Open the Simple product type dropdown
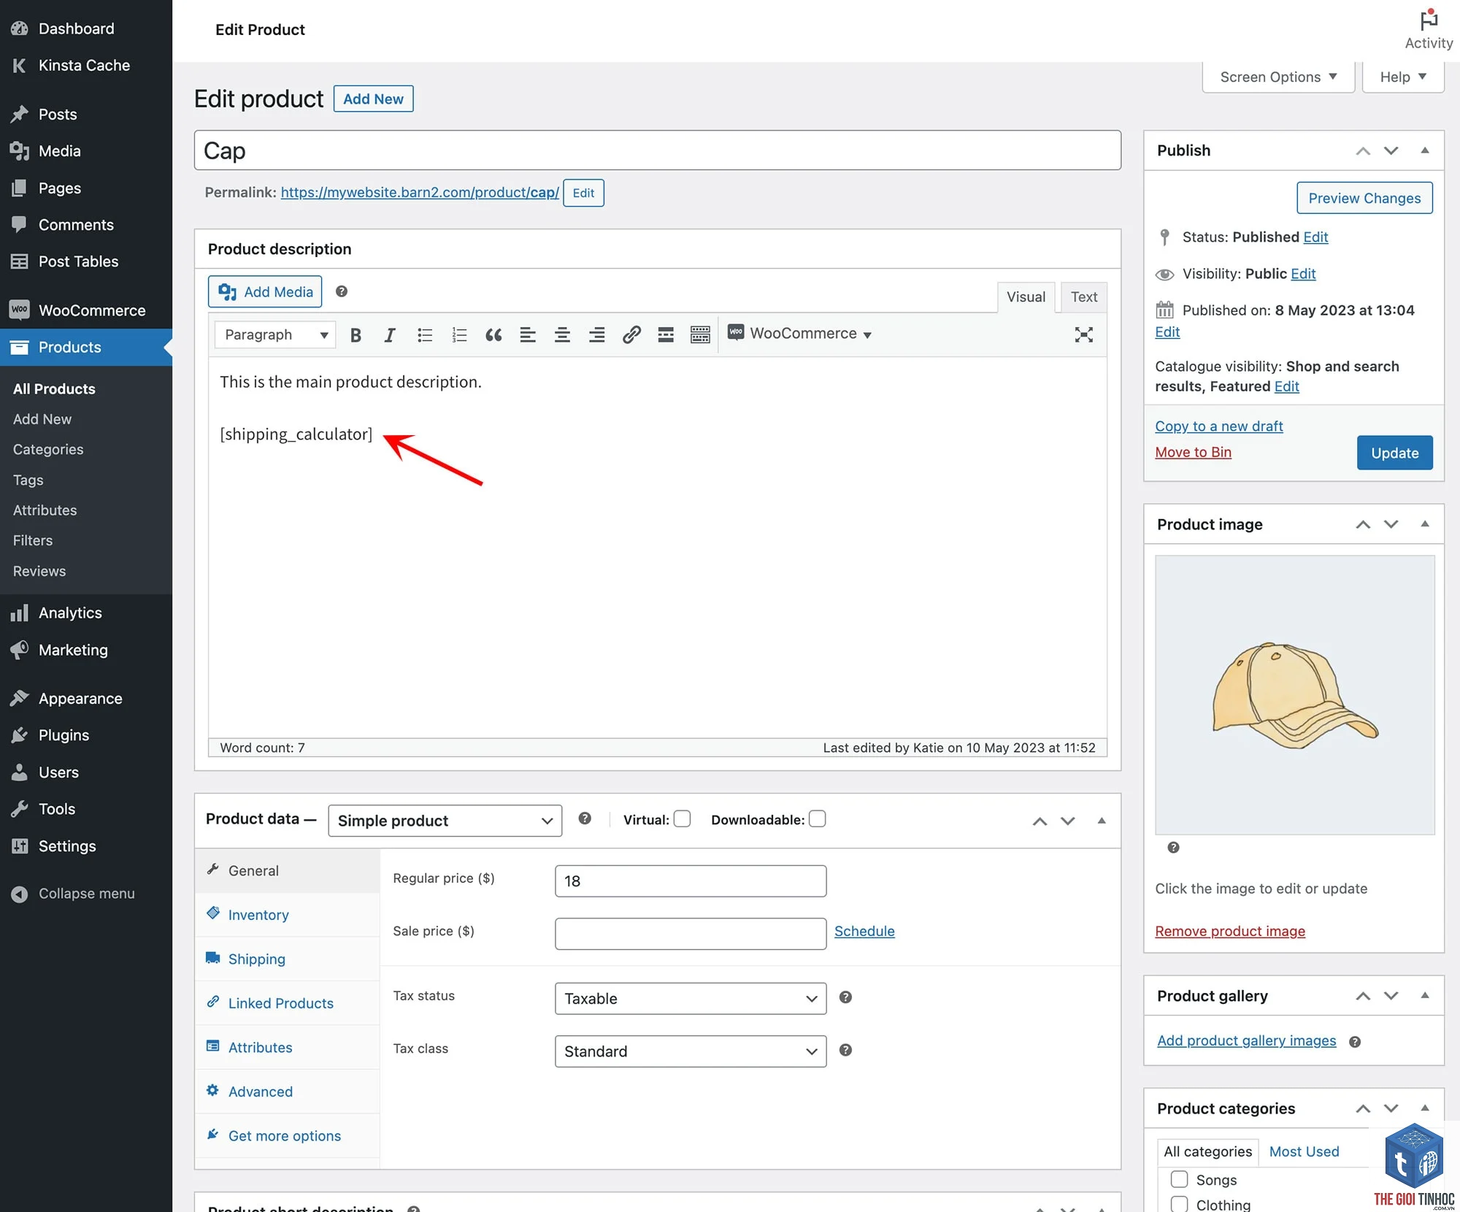The image size is (1460, 1212). pyautogui.click(x=445, y=821)
